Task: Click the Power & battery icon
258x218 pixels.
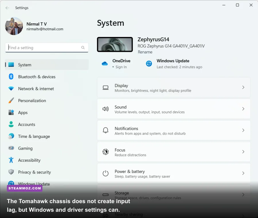Action: coord(105,173)
